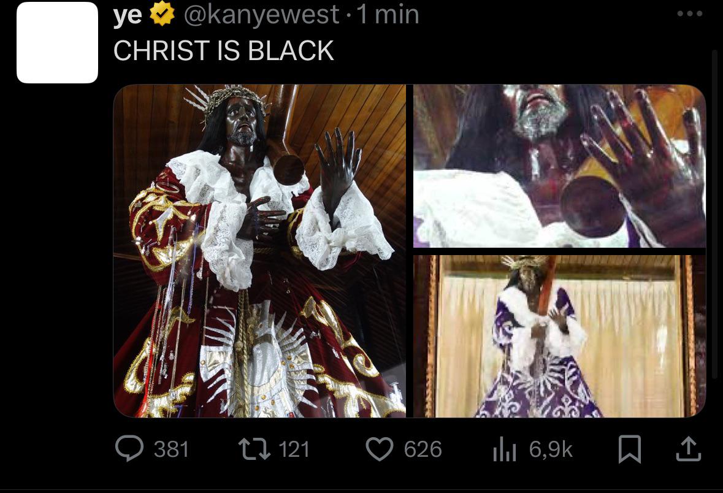The image size is (723, 493).
Task: Click the 6,9k views count
Action: click(x=551, y=449)
